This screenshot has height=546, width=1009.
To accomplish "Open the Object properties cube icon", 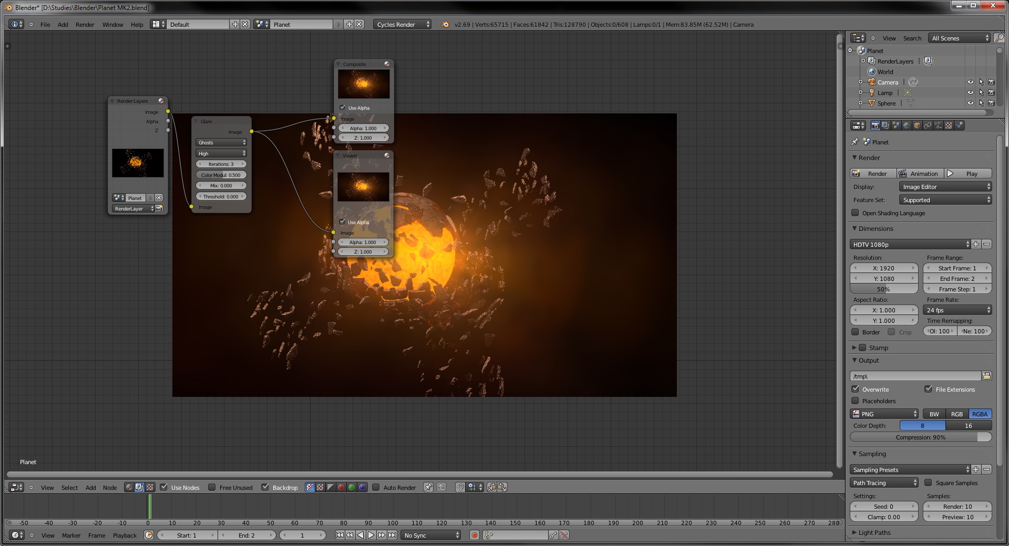I will [917, 125].
